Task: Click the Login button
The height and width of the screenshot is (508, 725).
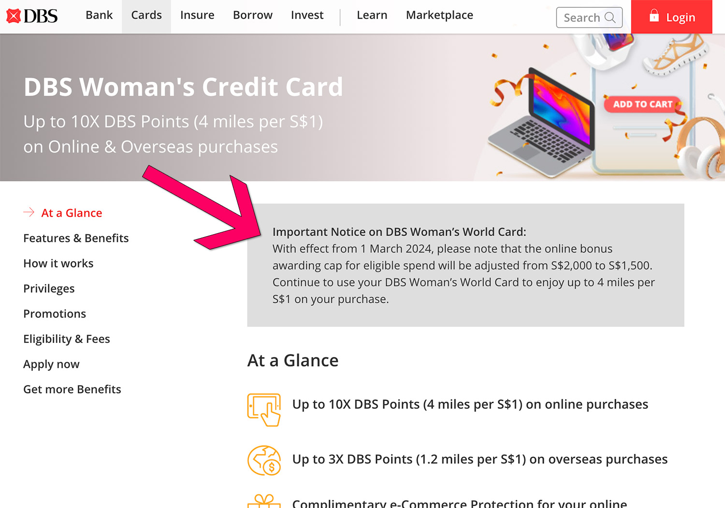Action: [672, 17]
